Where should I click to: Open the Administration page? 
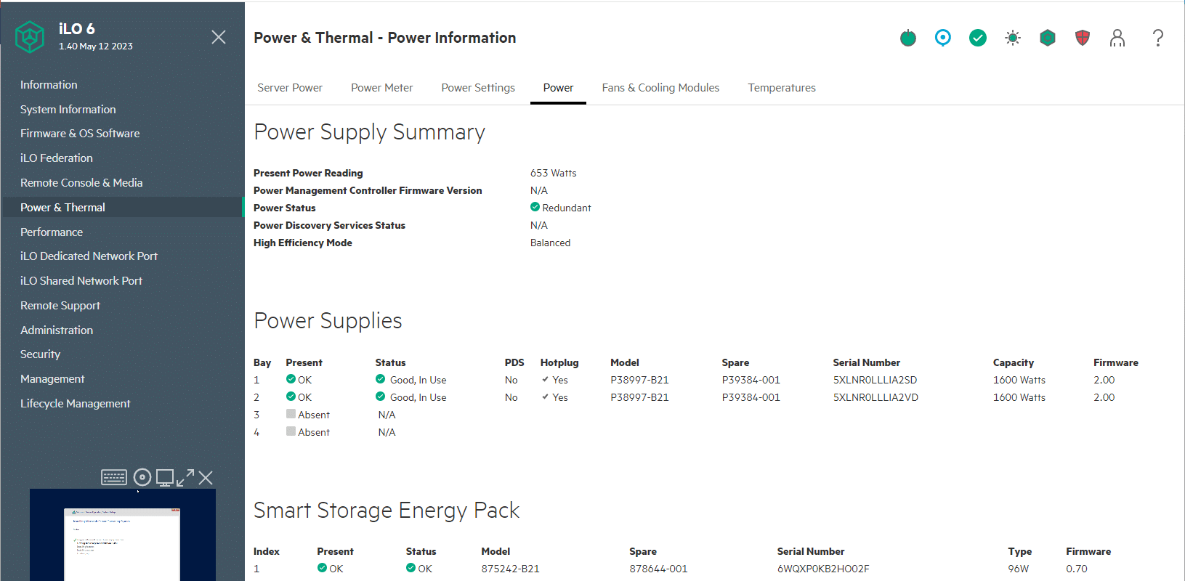(57, 330)
